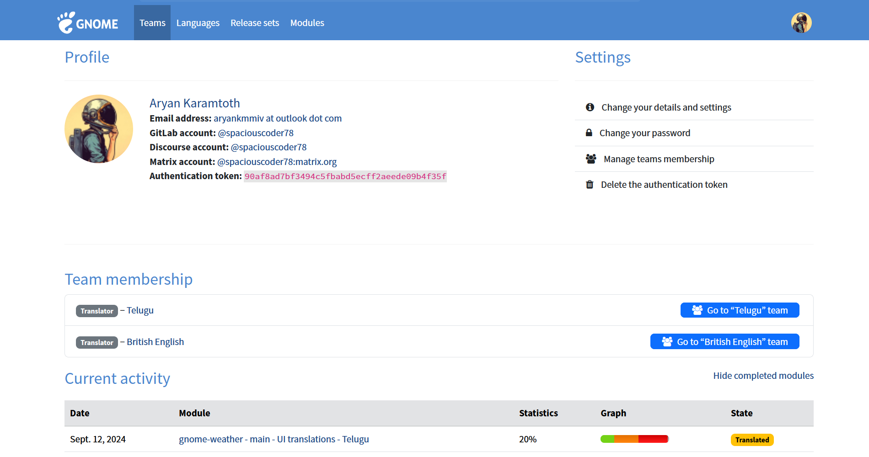Click Change your details and settings

point(666,107)
